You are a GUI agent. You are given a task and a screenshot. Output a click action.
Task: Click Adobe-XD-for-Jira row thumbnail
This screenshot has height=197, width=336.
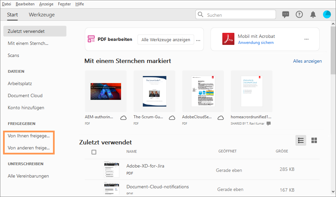tap(111, 170)
